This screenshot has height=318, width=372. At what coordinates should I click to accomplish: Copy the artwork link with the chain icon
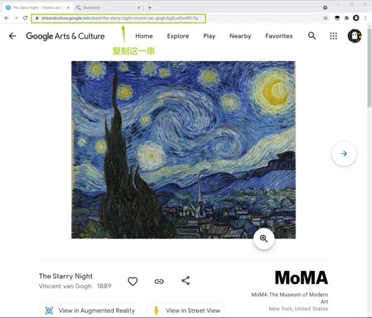[159, 281]
